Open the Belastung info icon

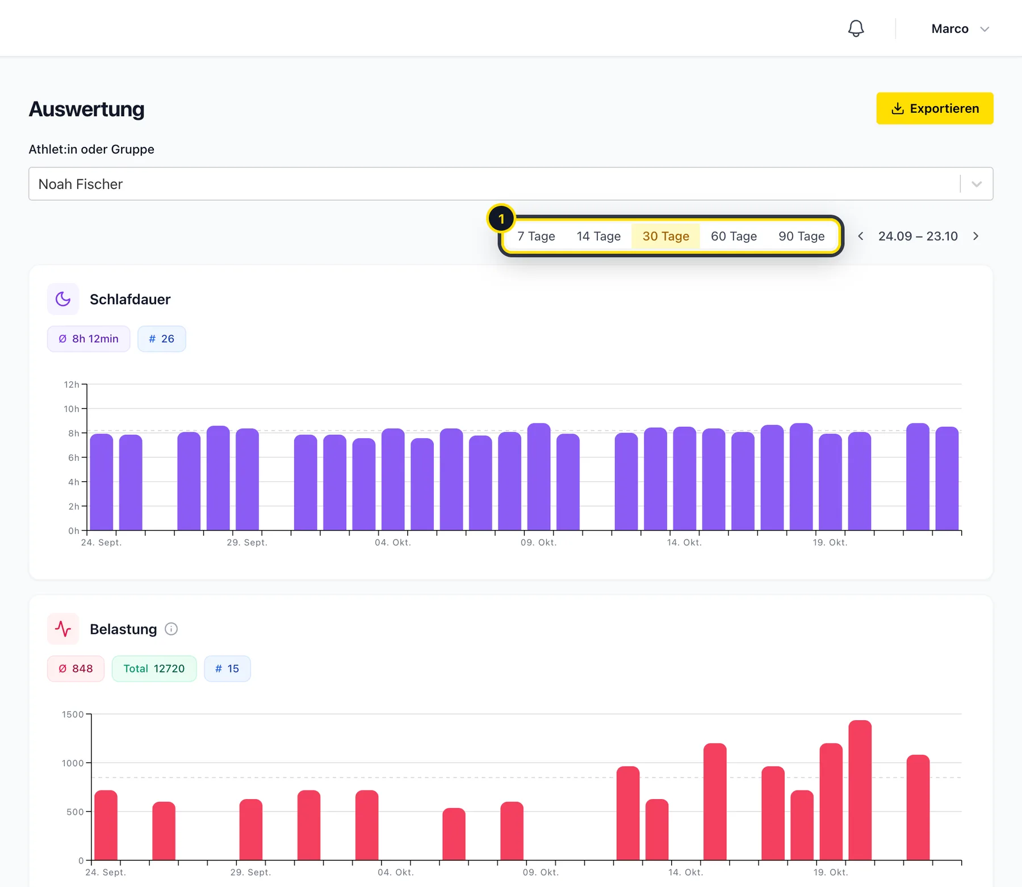point(171,629)
